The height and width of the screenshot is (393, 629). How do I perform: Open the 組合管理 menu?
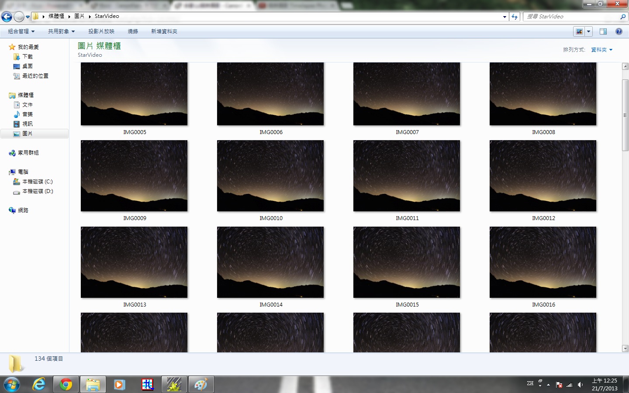[x=21, y=31]
